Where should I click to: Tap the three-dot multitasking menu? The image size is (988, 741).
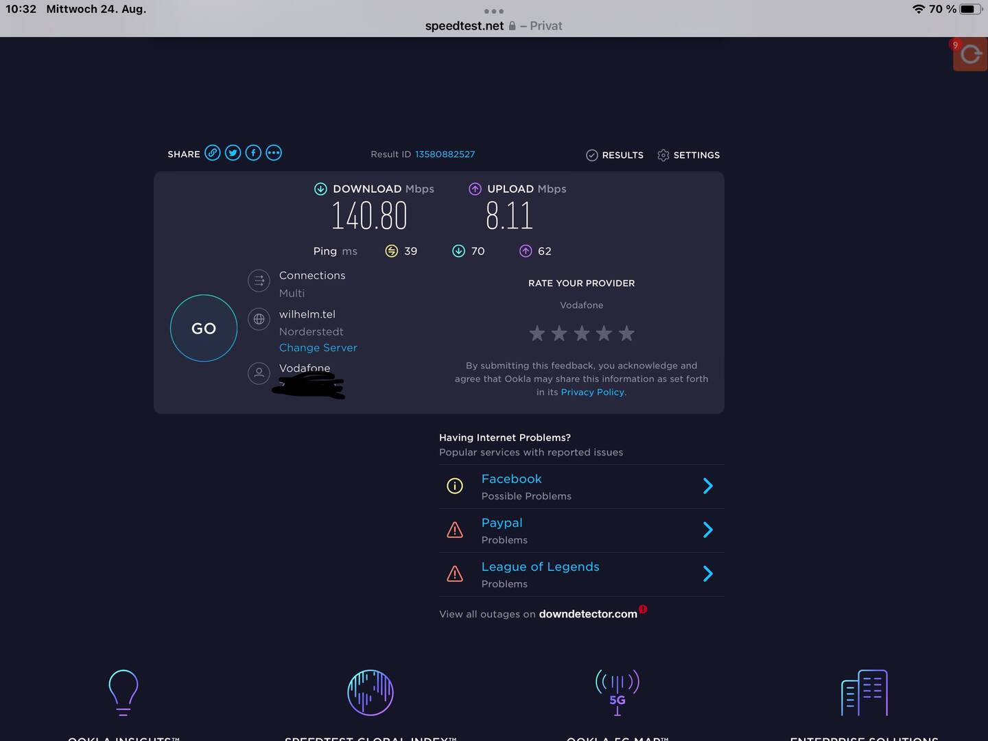coord(494,11)
